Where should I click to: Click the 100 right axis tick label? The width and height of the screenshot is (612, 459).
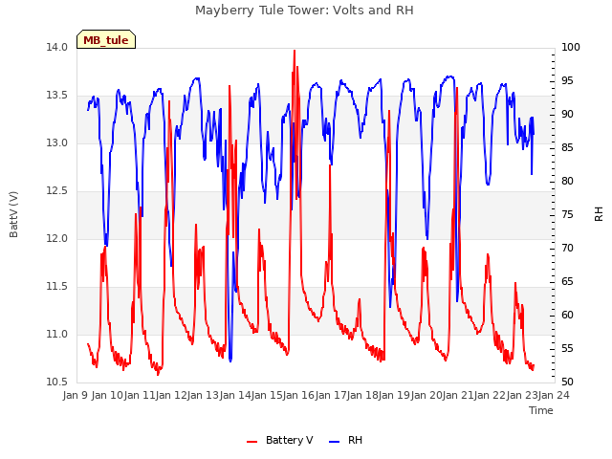[x=571, y=47]
